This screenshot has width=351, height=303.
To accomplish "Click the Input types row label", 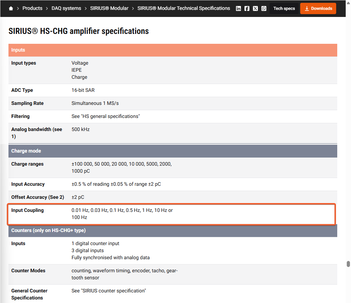I will click(24, 63).
